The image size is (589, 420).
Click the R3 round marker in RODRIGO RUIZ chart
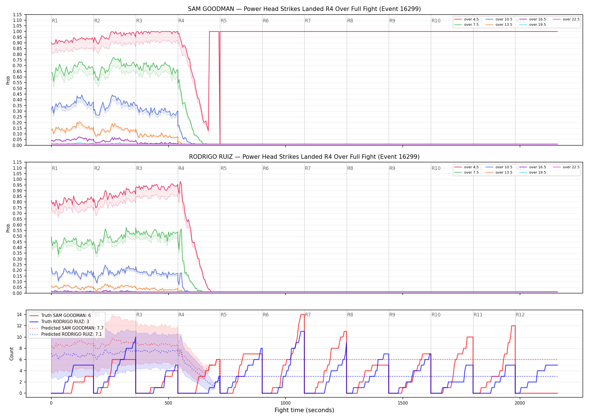pos(139,168)
